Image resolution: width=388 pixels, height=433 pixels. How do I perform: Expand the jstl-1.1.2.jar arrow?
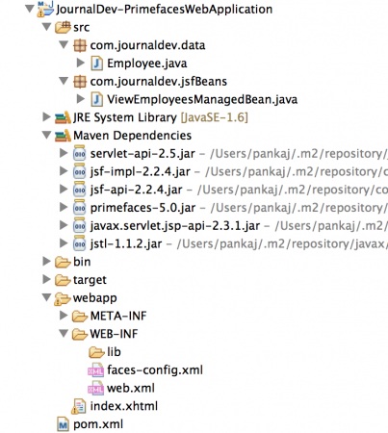pyautogui.click(x=64, y=243)
